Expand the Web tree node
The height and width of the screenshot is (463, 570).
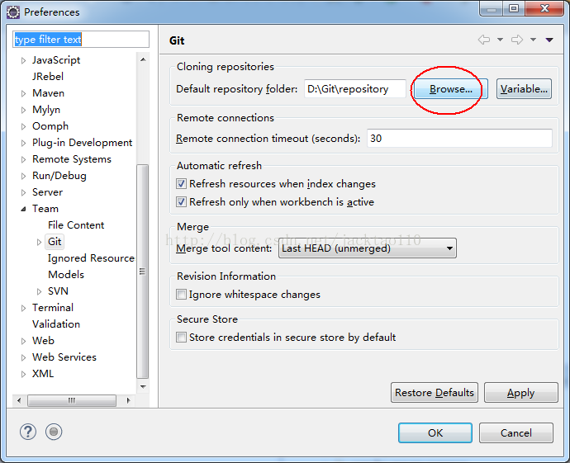click(x=24, y=341)
